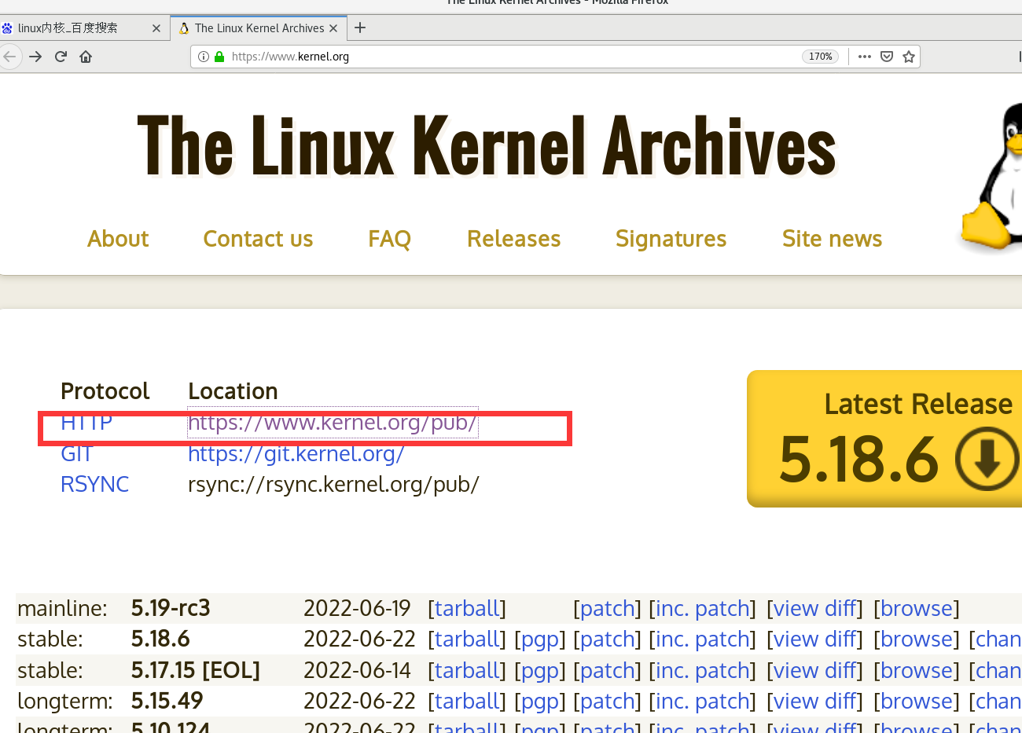Open https://www.kernel.org/pub/ link
This screenshot has height=733, width=1022.
(333, 423)
